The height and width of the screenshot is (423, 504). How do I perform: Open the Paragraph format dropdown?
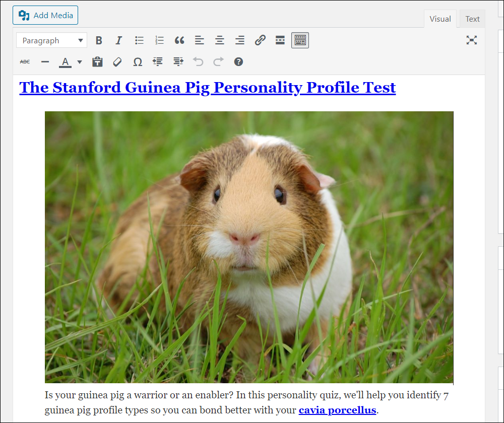(52, 40)
